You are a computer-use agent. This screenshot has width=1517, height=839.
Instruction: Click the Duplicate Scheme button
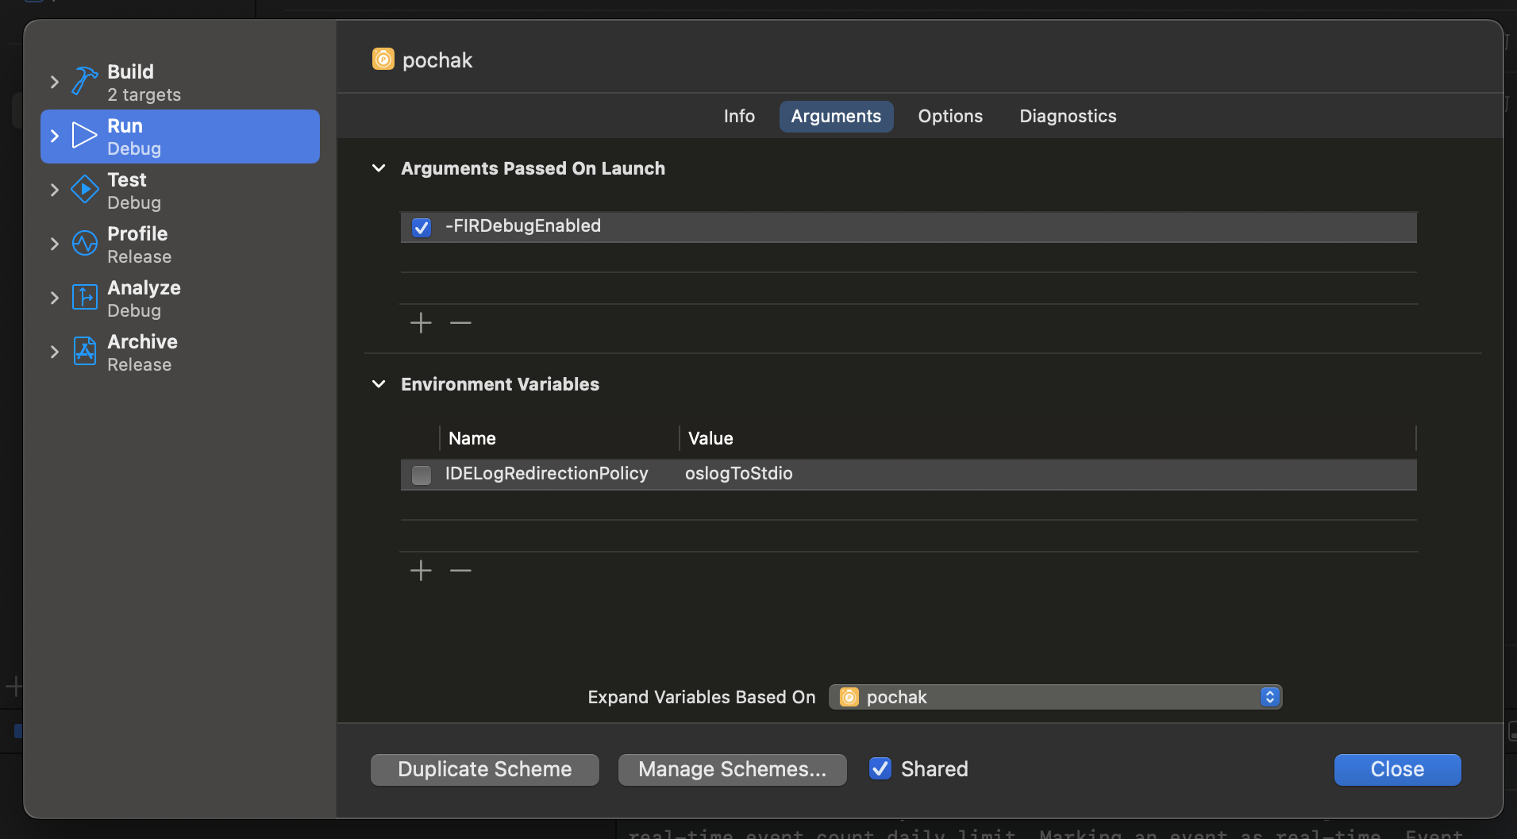[x=484, y=769]
